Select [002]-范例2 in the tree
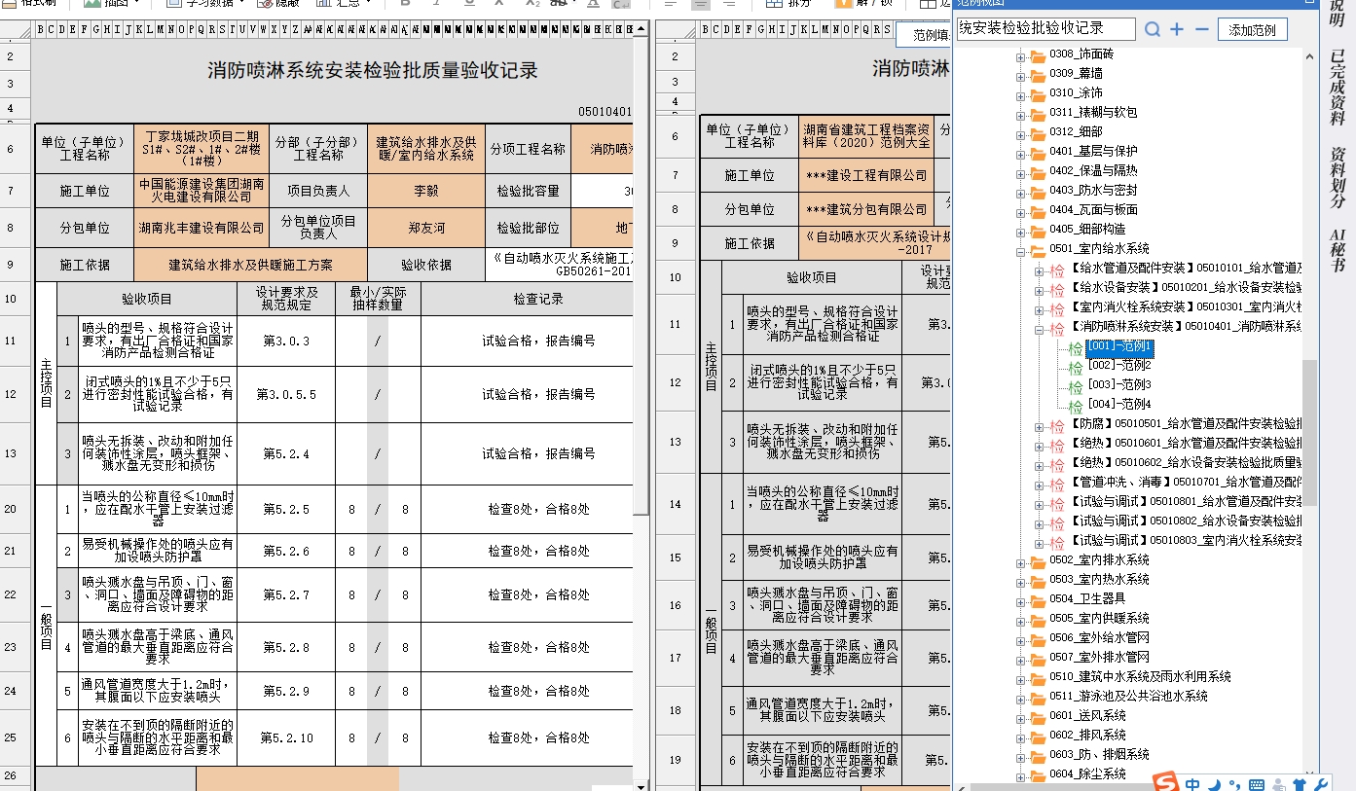The width and height of the screenshot is (1356, 791). pyautogui.click(x=1119, y=366)
